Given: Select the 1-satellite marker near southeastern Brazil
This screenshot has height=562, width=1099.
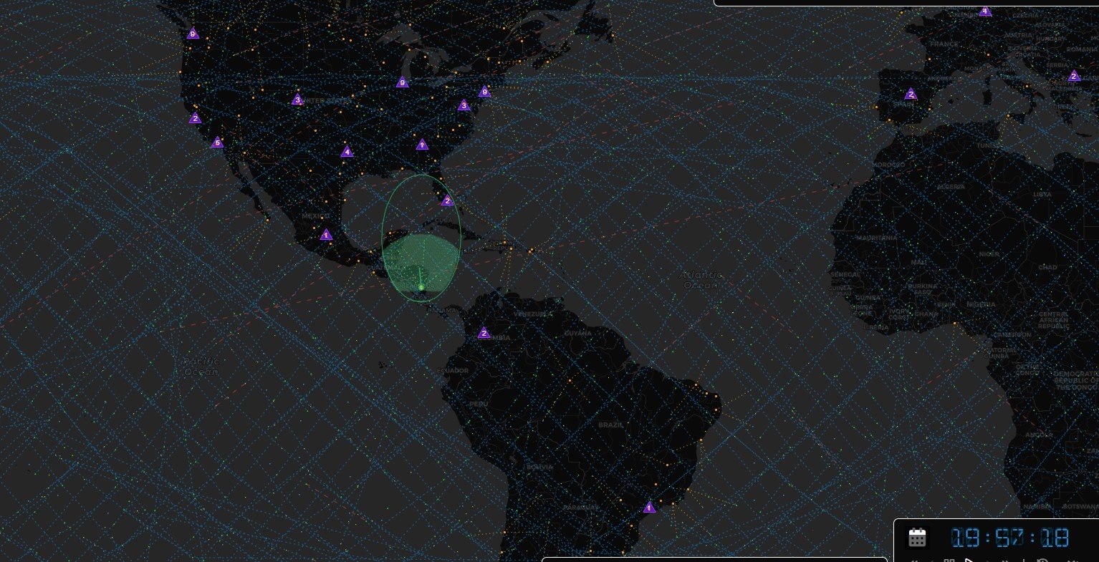Looking at the screenshot, I should [649, 508].
